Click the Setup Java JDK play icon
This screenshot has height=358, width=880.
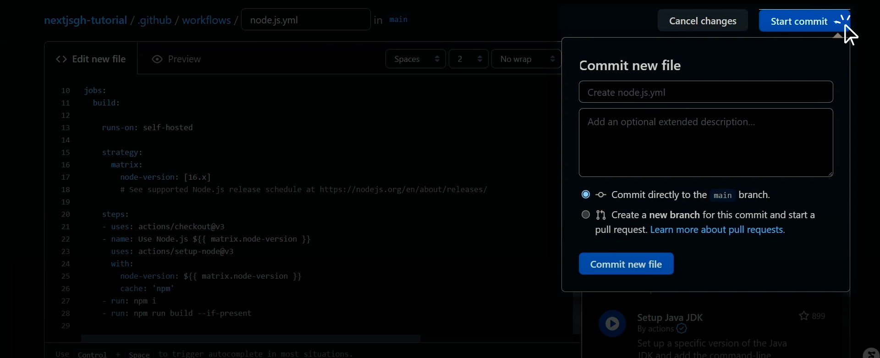[612, 324]
